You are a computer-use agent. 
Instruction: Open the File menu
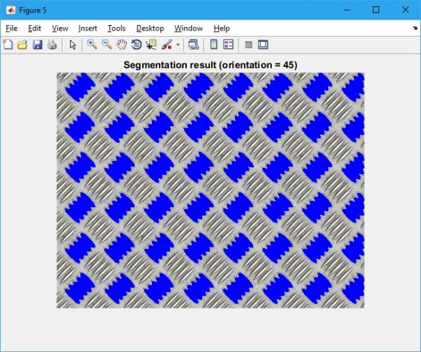click(11, 29)
